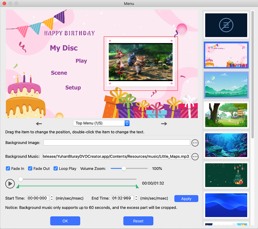Choose the underwater ocean menu template

tap(226, 145)
